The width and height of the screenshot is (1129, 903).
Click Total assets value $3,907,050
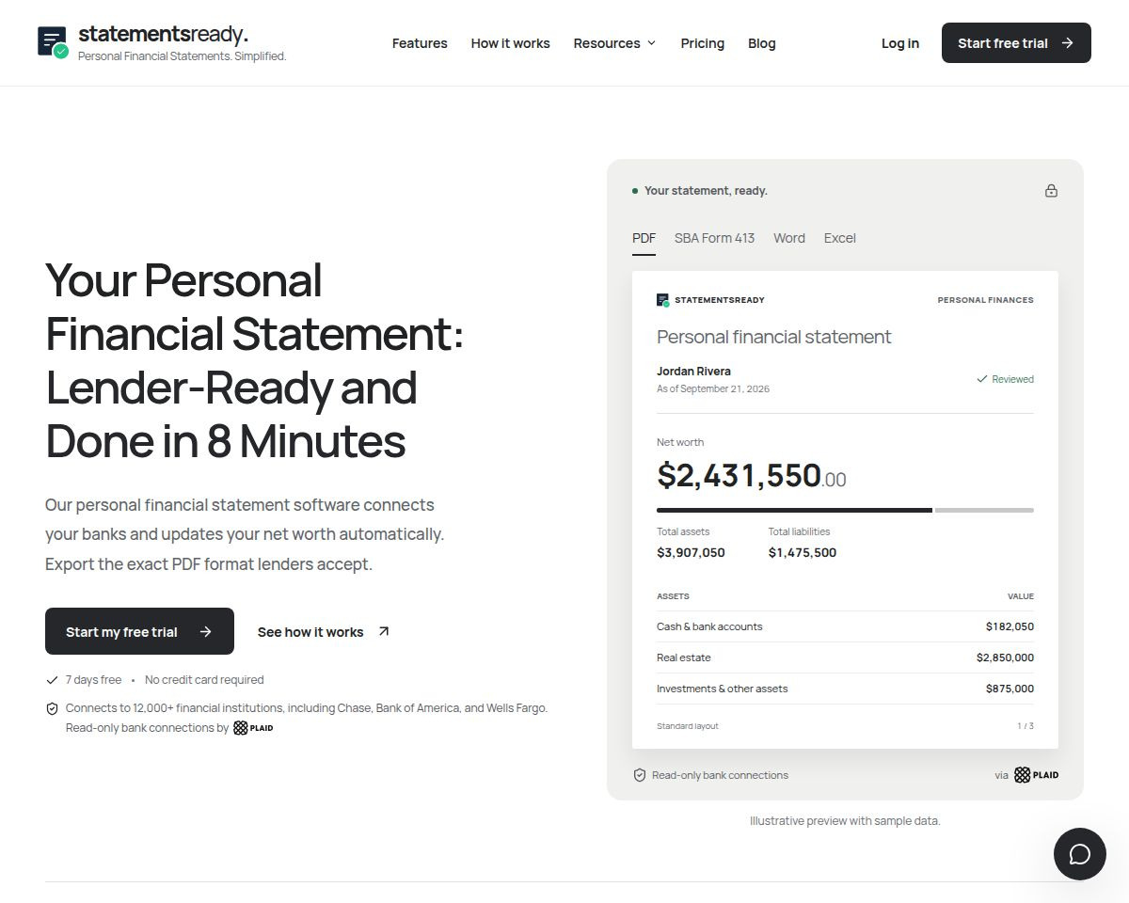691,553
